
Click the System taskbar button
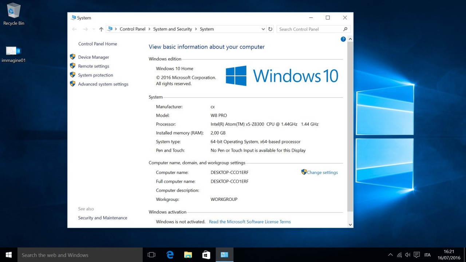(224, 255)
